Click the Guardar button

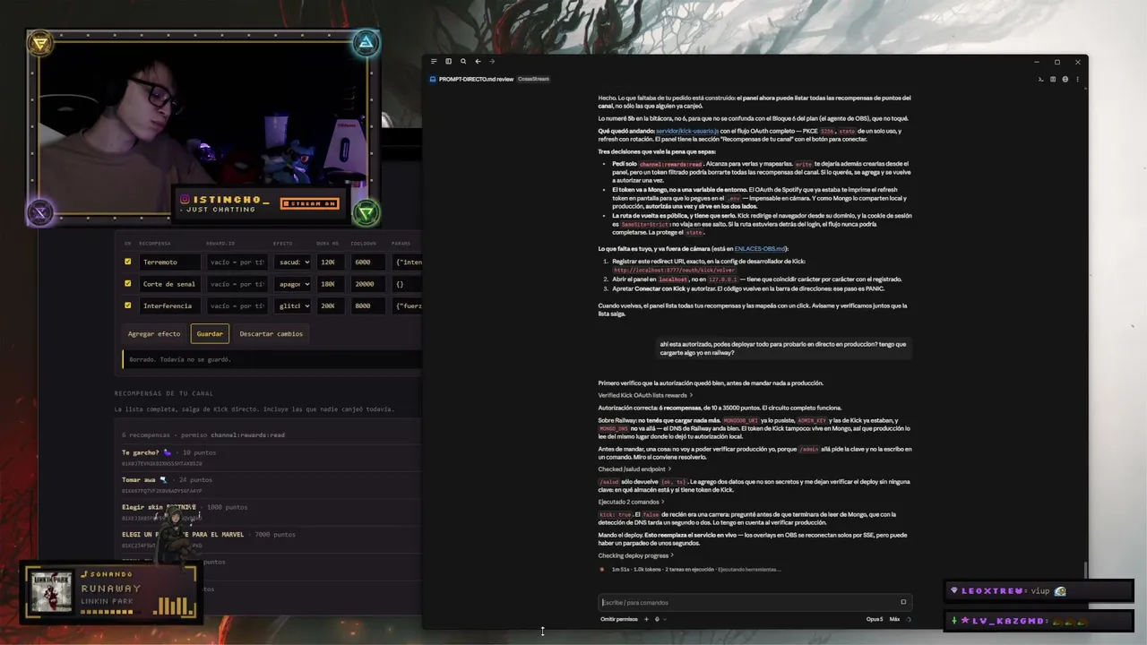[x=210, y=334]
